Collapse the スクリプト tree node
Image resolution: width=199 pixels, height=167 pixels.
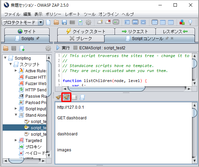pos(11,64)
